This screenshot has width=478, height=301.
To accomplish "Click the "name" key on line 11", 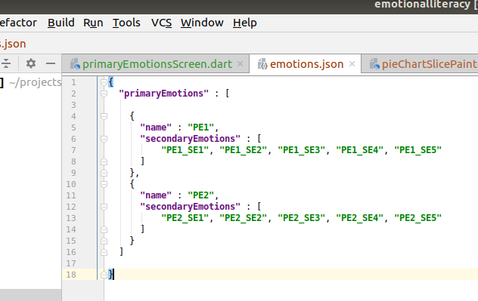I will [156, 195].
